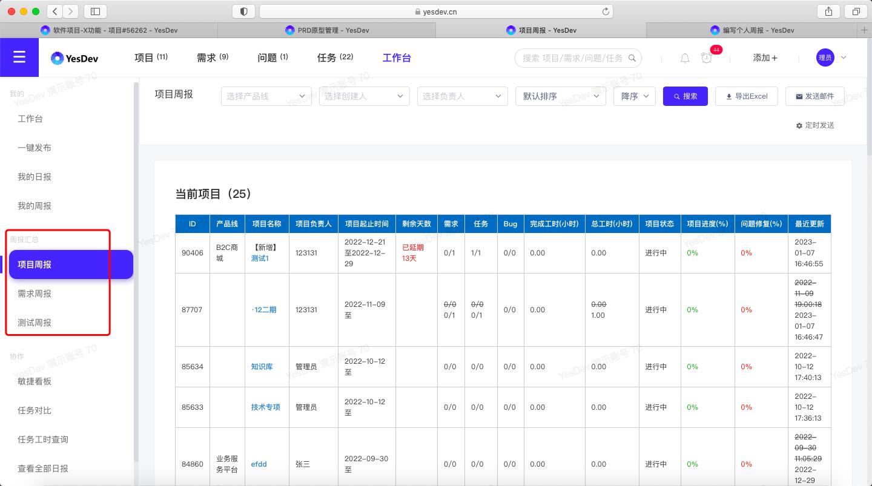This screenshot has width=872, height=486.
Task: Click the magnifier icon in the search bar
Action: coord(632,58)
